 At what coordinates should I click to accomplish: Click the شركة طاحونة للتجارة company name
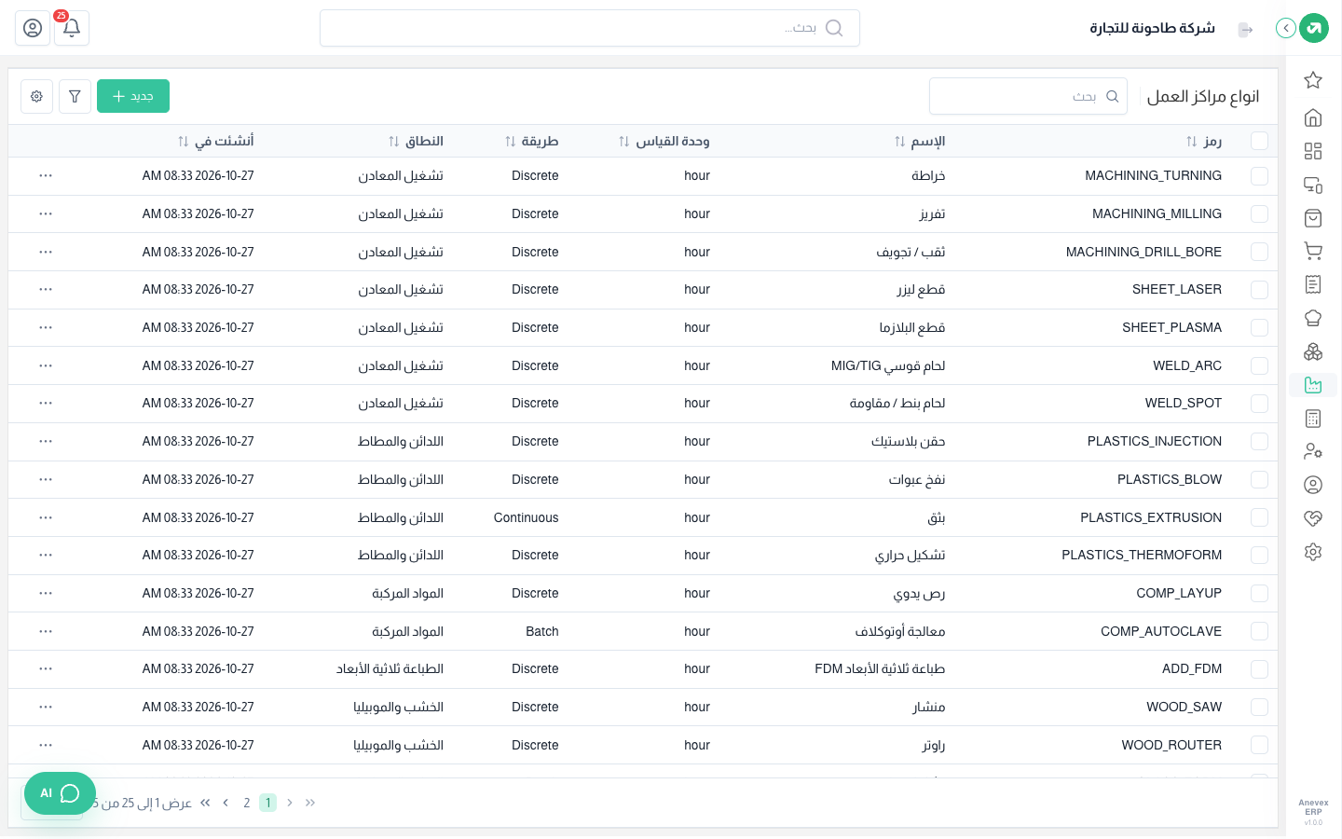pyautogui.click(x=1153, y=28)
